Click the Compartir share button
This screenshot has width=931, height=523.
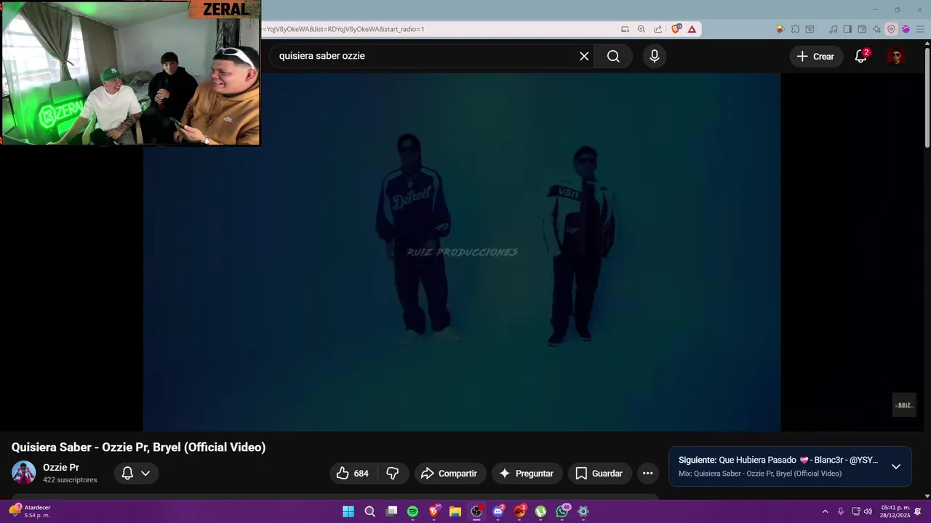tap(449, 474)
